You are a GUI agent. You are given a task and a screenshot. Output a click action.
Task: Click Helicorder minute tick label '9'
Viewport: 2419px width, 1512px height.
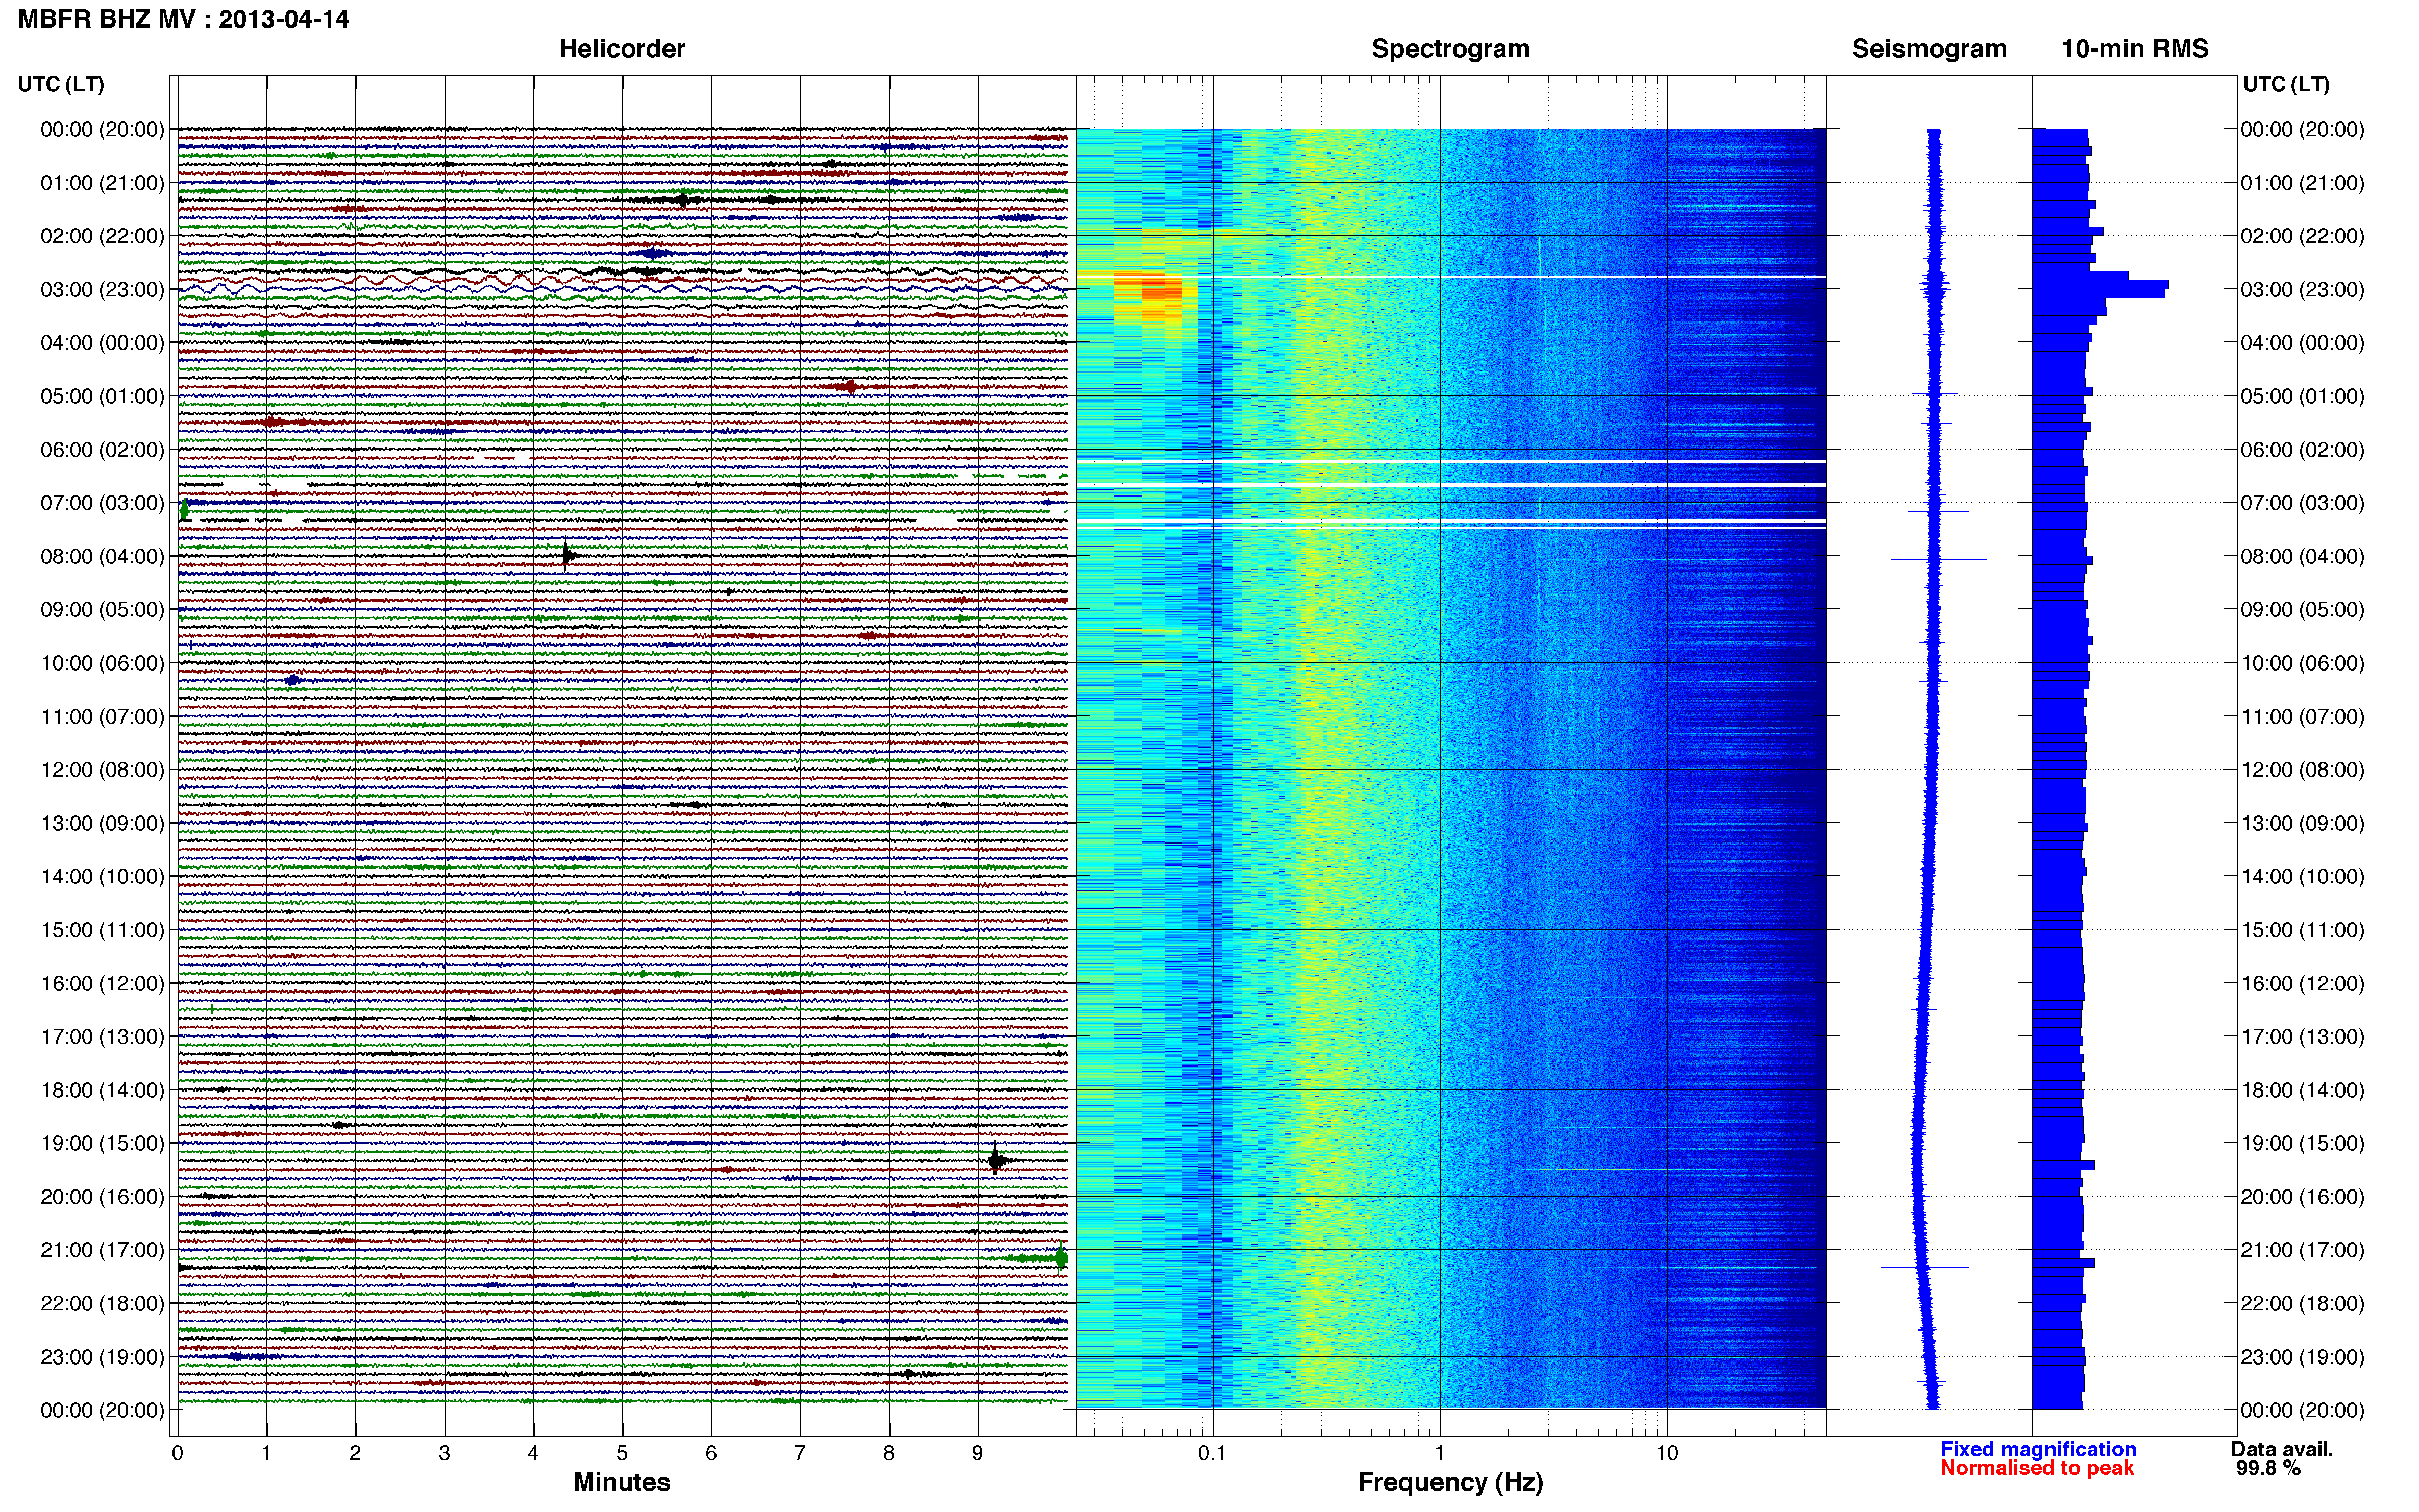(978, 1453)
